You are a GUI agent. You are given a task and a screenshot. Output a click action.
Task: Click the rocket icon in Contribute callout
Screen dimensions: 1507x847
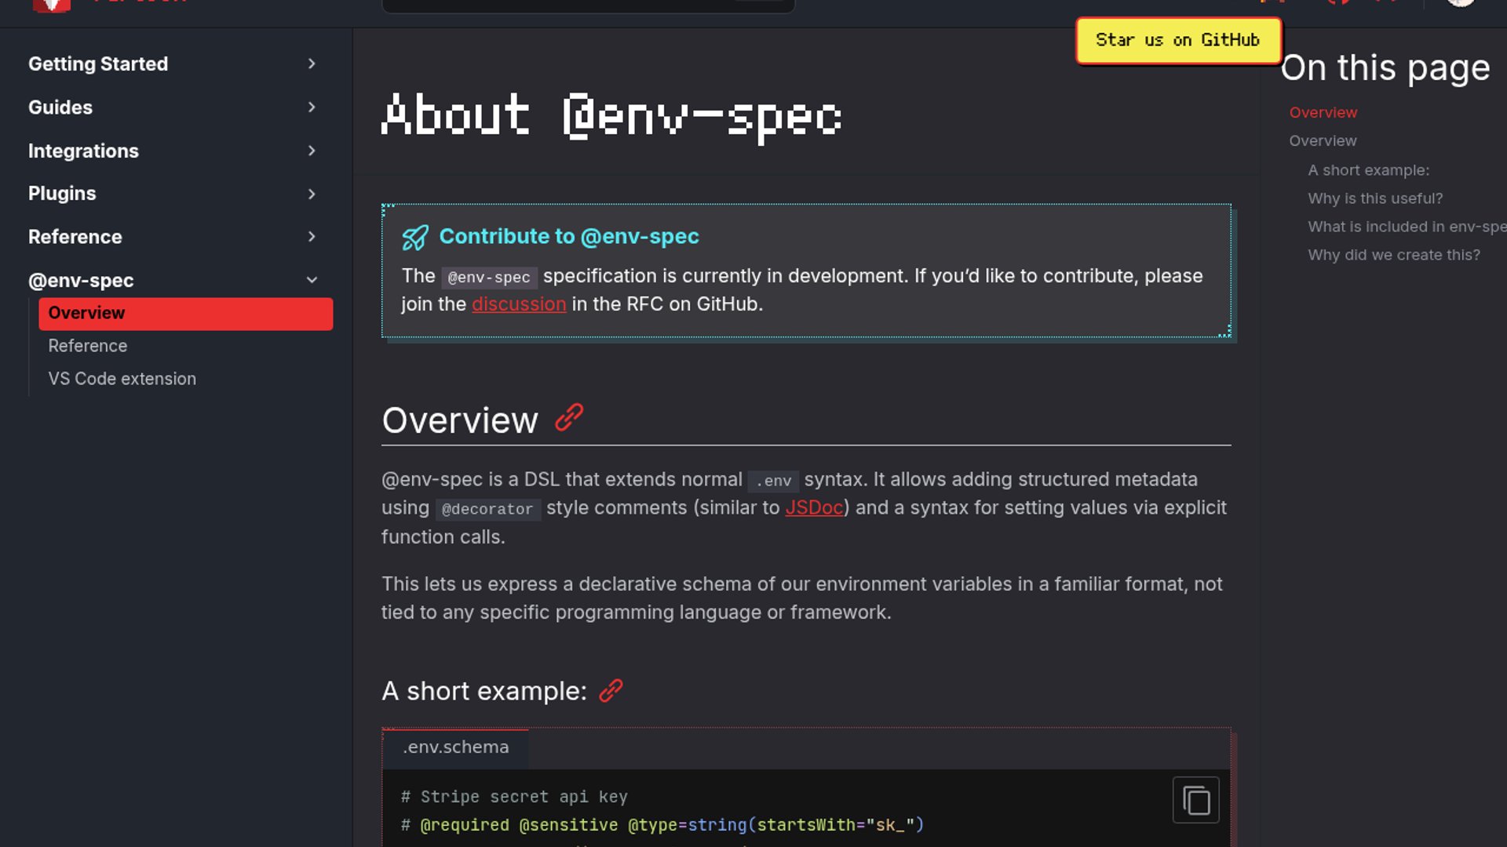415,237
